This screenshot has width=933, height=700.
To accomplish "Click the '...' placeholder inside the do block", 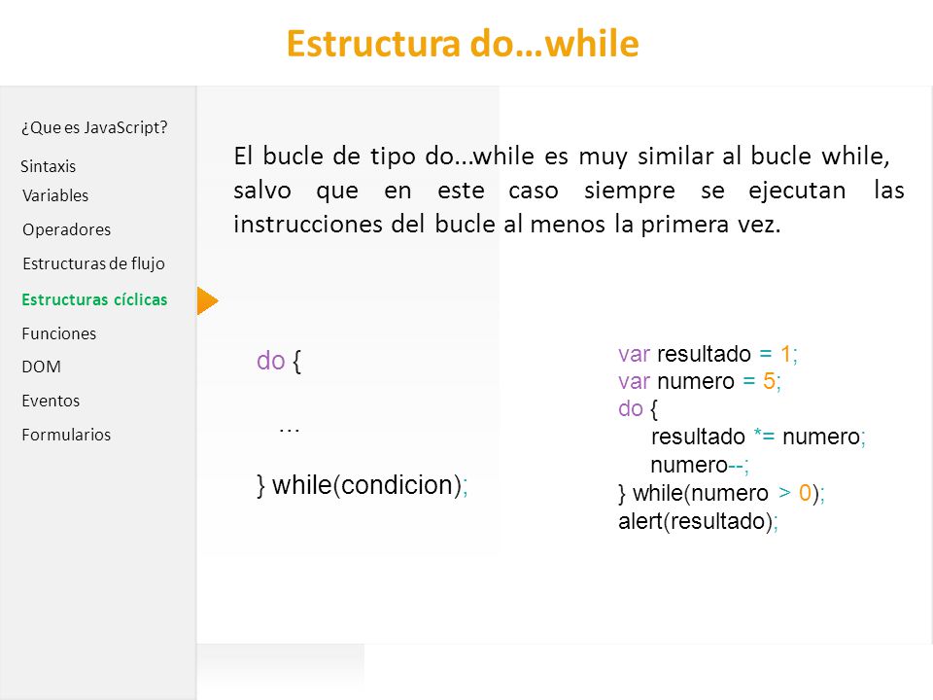I will coord(290,430).
